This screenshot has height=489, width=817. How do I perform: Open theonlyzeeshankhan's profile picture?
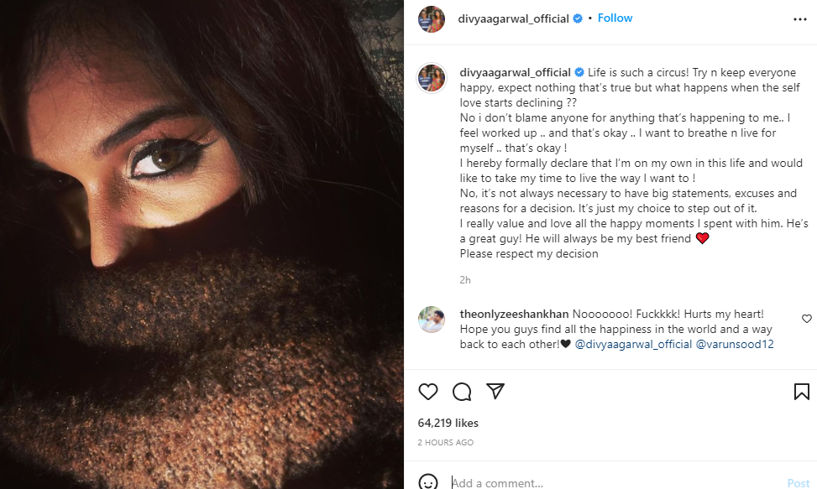(x=432, y=320)
